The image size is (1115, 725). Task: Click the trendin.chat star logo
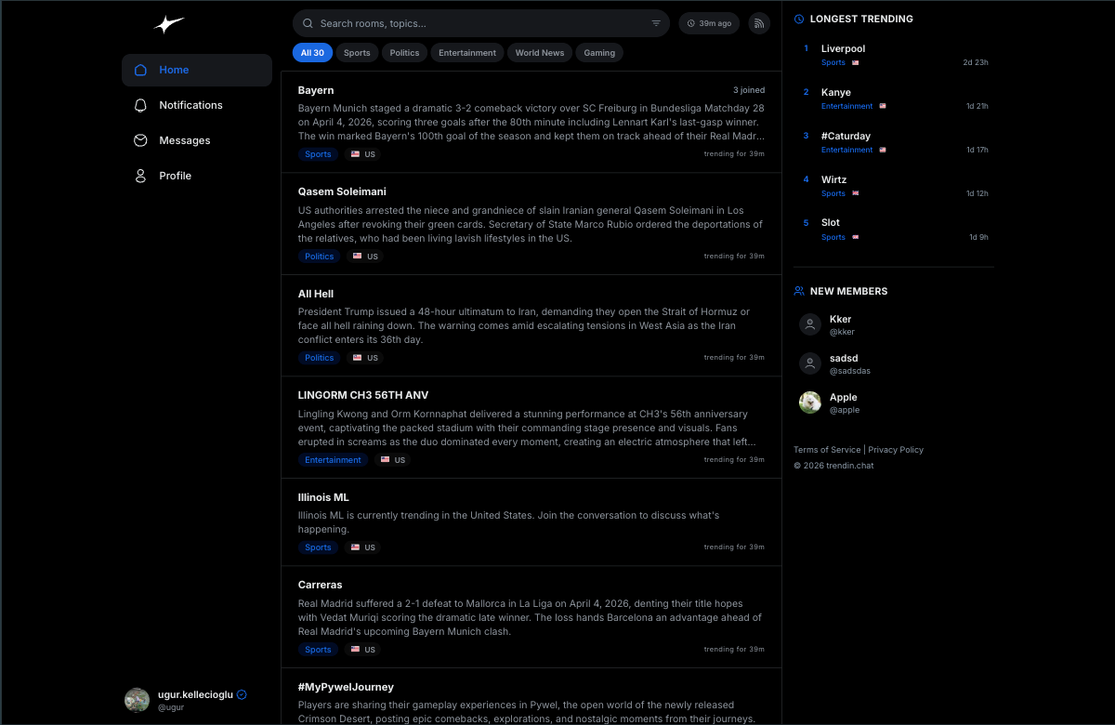click(x=169, y=24)
